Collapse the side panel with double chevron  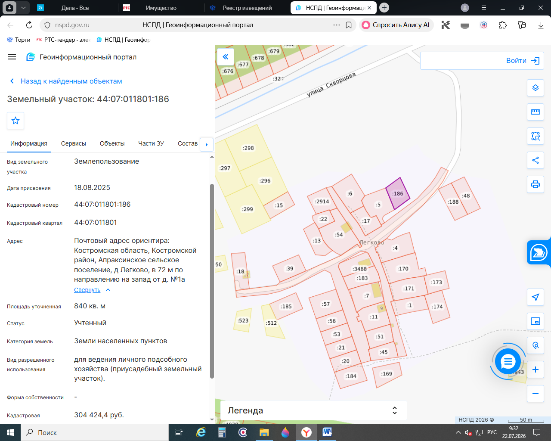(x=225, y=56)
